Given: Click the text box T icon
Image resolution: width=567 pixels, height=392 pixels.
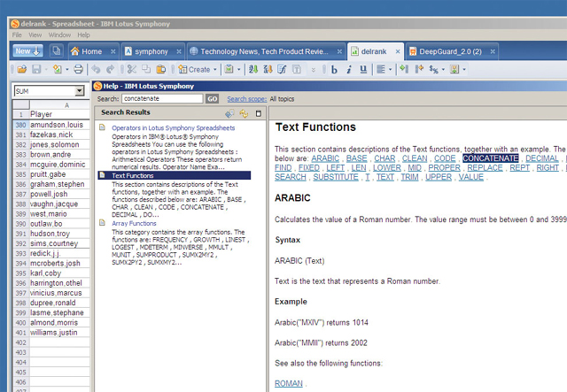Looking at the screenshot, I should (x=297, y=69).
